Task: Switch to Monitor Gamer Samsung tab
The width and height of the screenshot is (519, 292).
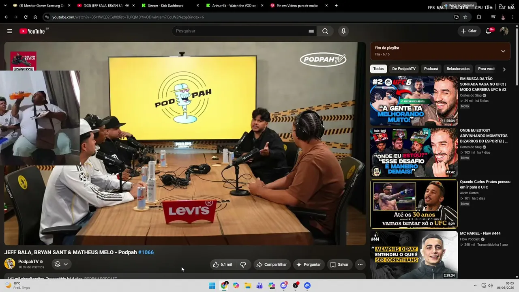Action: pos(39,6)
